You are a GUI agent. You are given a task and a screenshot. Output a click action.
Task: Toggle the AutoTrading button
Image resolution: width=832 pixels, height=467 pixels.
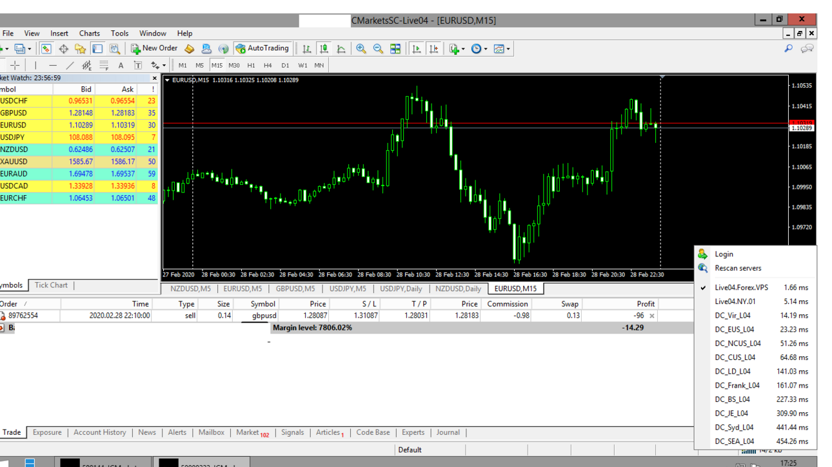[x=262, y=48]
